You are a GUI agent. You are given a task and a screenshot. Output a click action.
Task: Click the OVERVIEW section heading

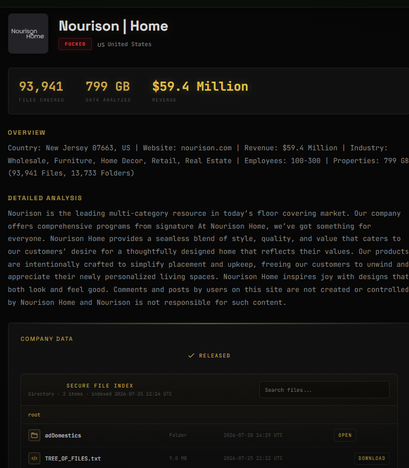coord(27,133)
